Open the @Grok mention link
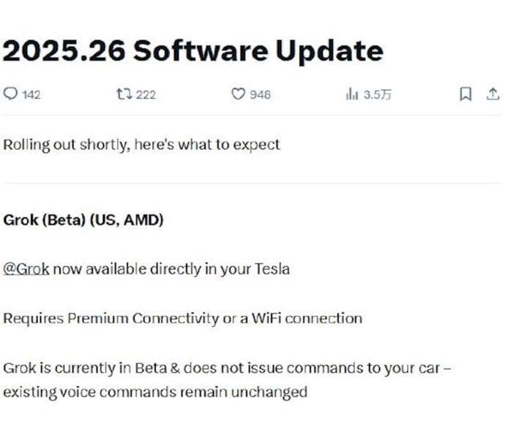 tap(26, 269)
